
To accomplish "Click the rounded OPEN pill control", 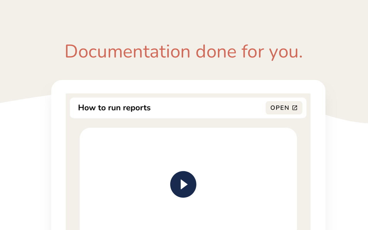I will (284, 108).
